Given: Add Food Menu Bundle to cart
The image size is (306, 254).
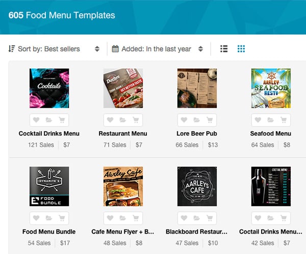Looking at the screenshot, I should (62, 218).
